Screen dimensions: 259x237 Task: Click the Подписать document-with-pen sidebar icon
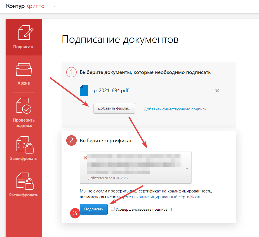click(25, 32)
